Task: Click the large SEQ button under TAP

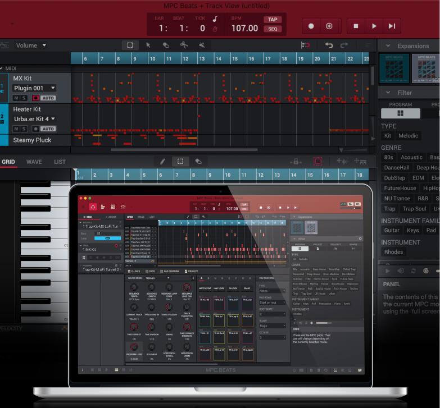Action: 272,29
